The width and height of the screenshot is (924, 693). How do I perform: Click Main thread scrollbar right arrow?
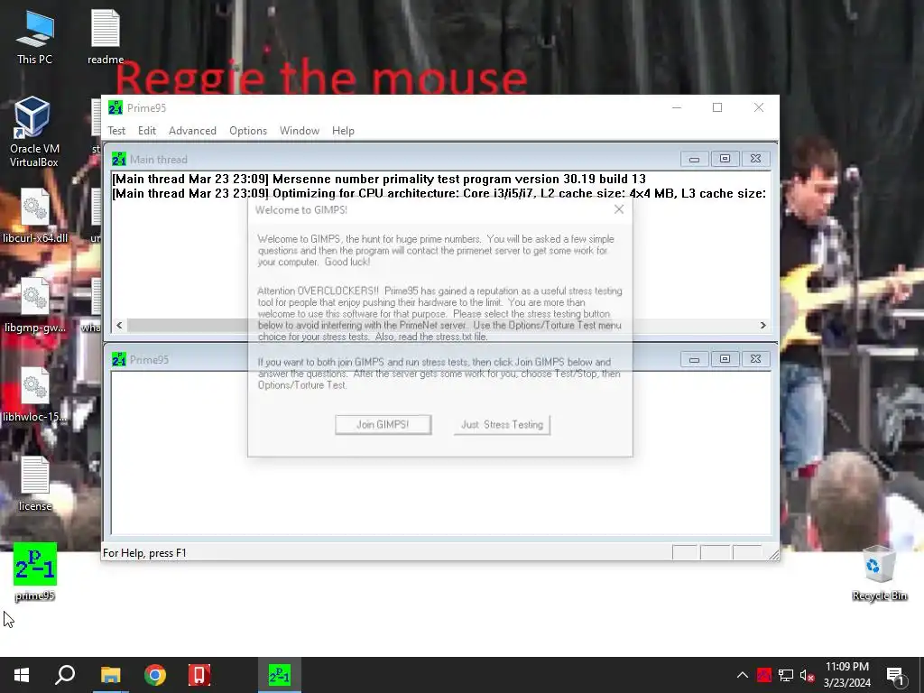pos(763,325)
